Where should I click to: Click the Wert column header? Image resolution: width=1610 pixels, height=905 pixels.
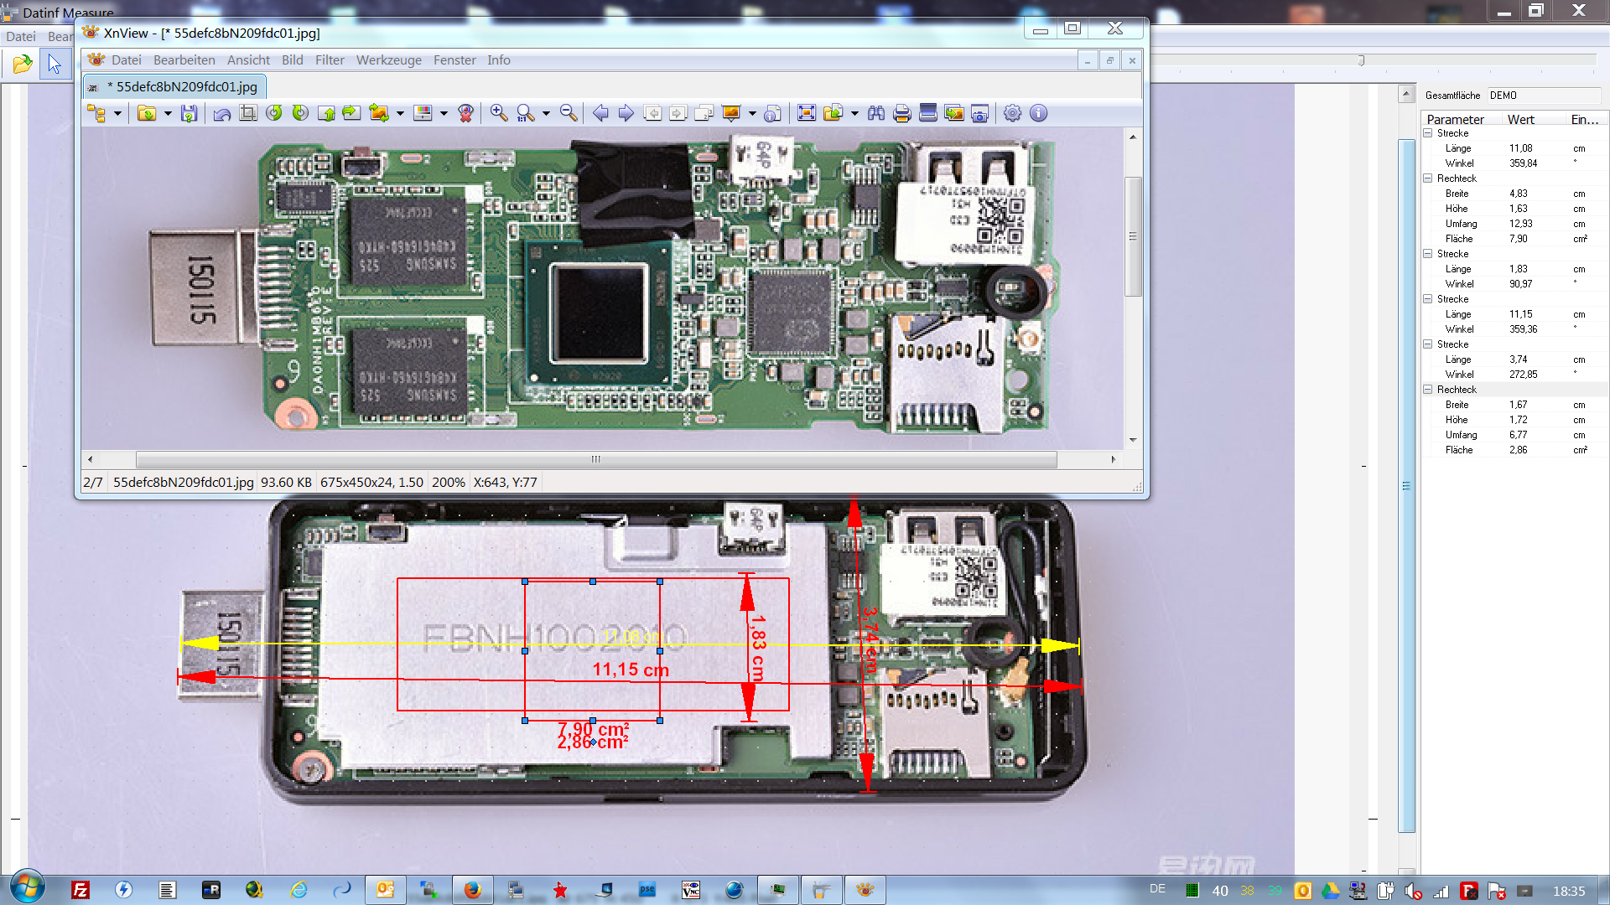pyautogui.click(x=1520, y=120)
